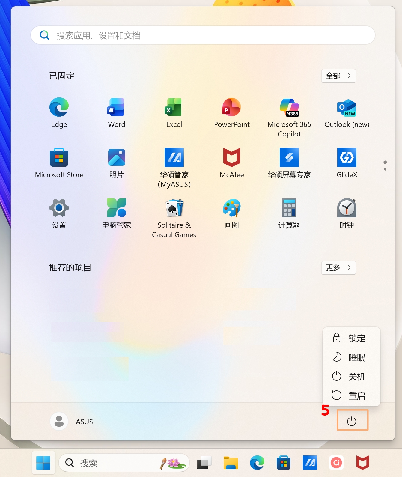402x477 pixels.
Task: Go to next pinned apps page dot
Action: (385, 170)
